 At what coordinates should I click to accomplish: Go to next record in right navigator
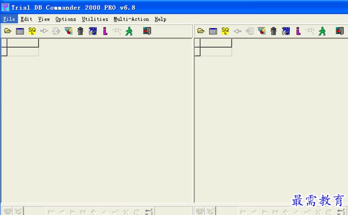(x=265, y=212)
